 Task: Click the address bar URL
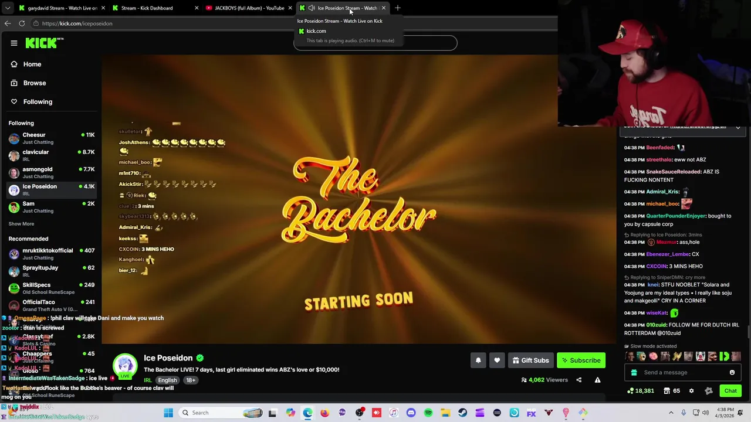coord(77,23)
